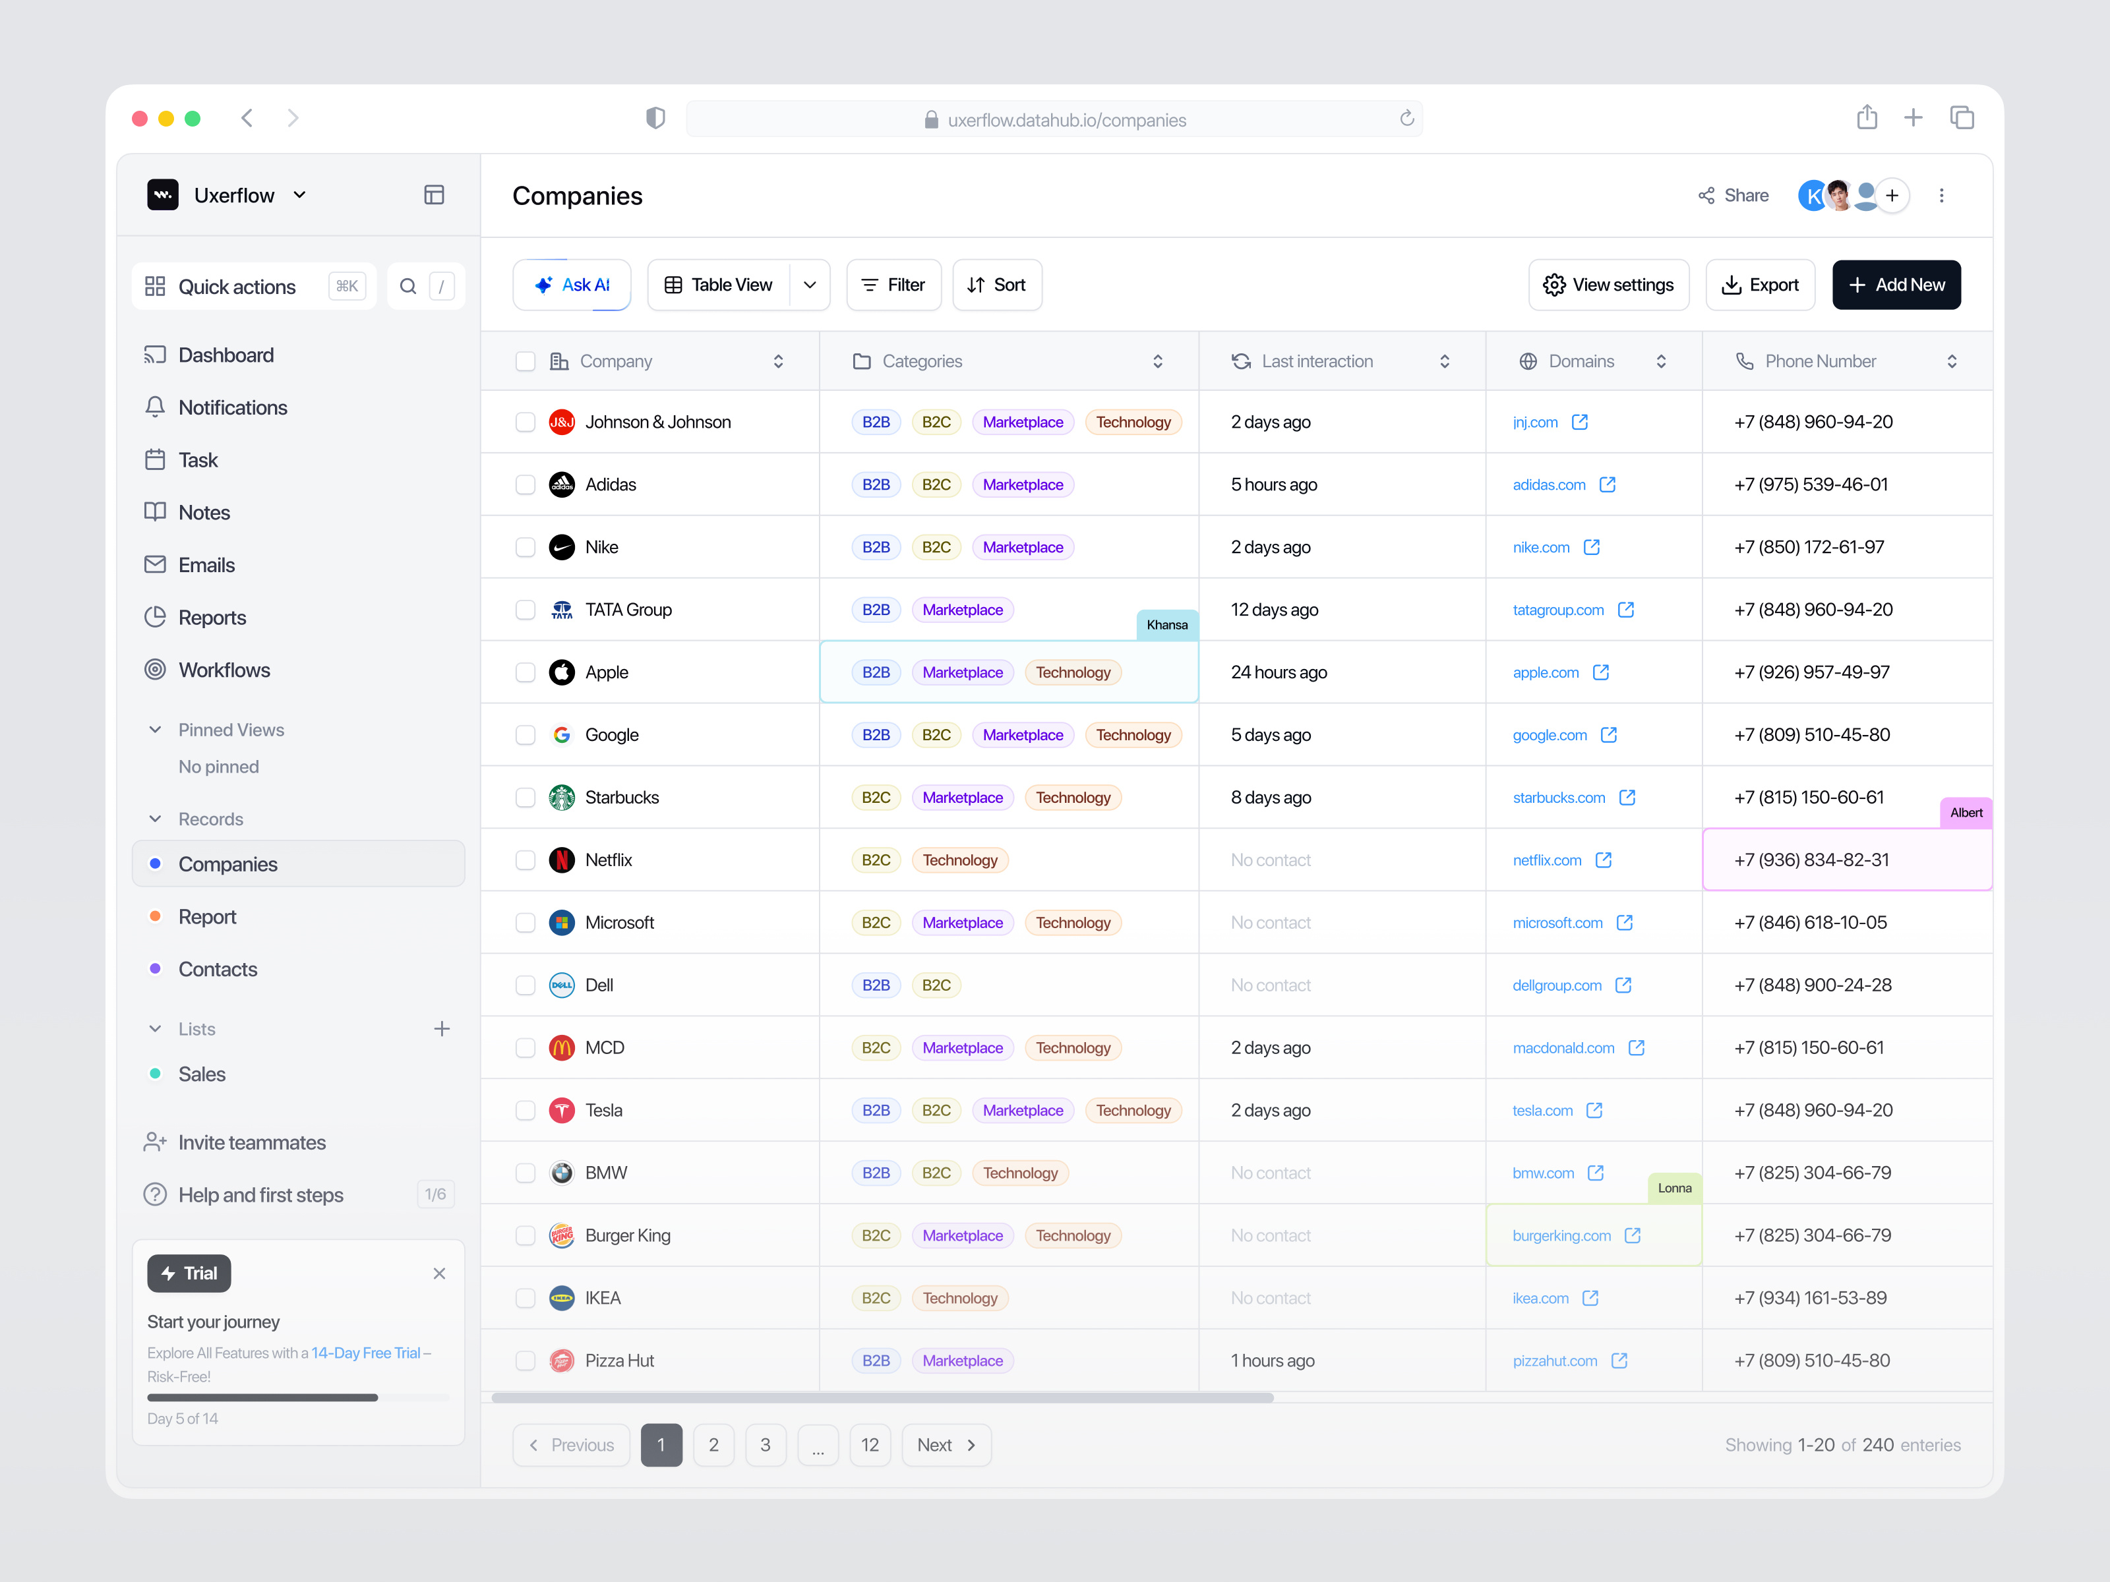The height and width of the screenshot is (1582, 2110).
Task: Go to Contacts records
Action: 218,969
